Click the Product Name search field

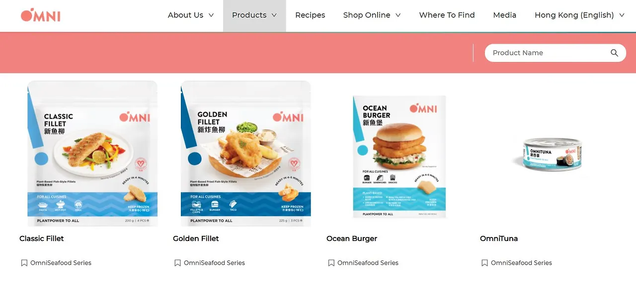click(549, 53)
